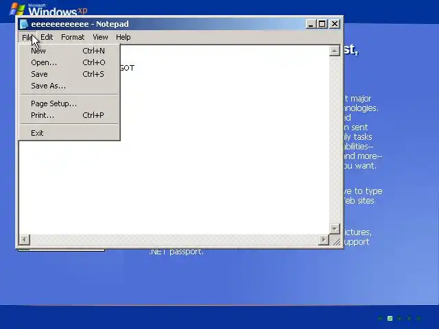This screenshot has width=439, height=329.
Task: Click Exit in the File menu
Action: point(69,133)
